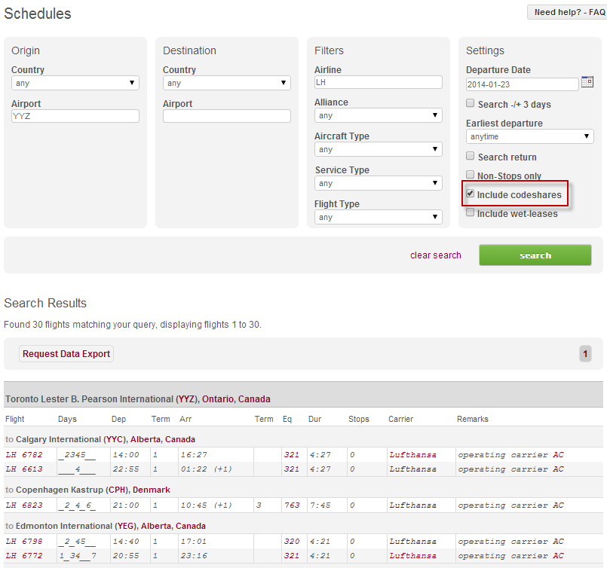Screen dimensions: 607x568
Task: Open Need help? - FAQ button
Action: (566, 13)
